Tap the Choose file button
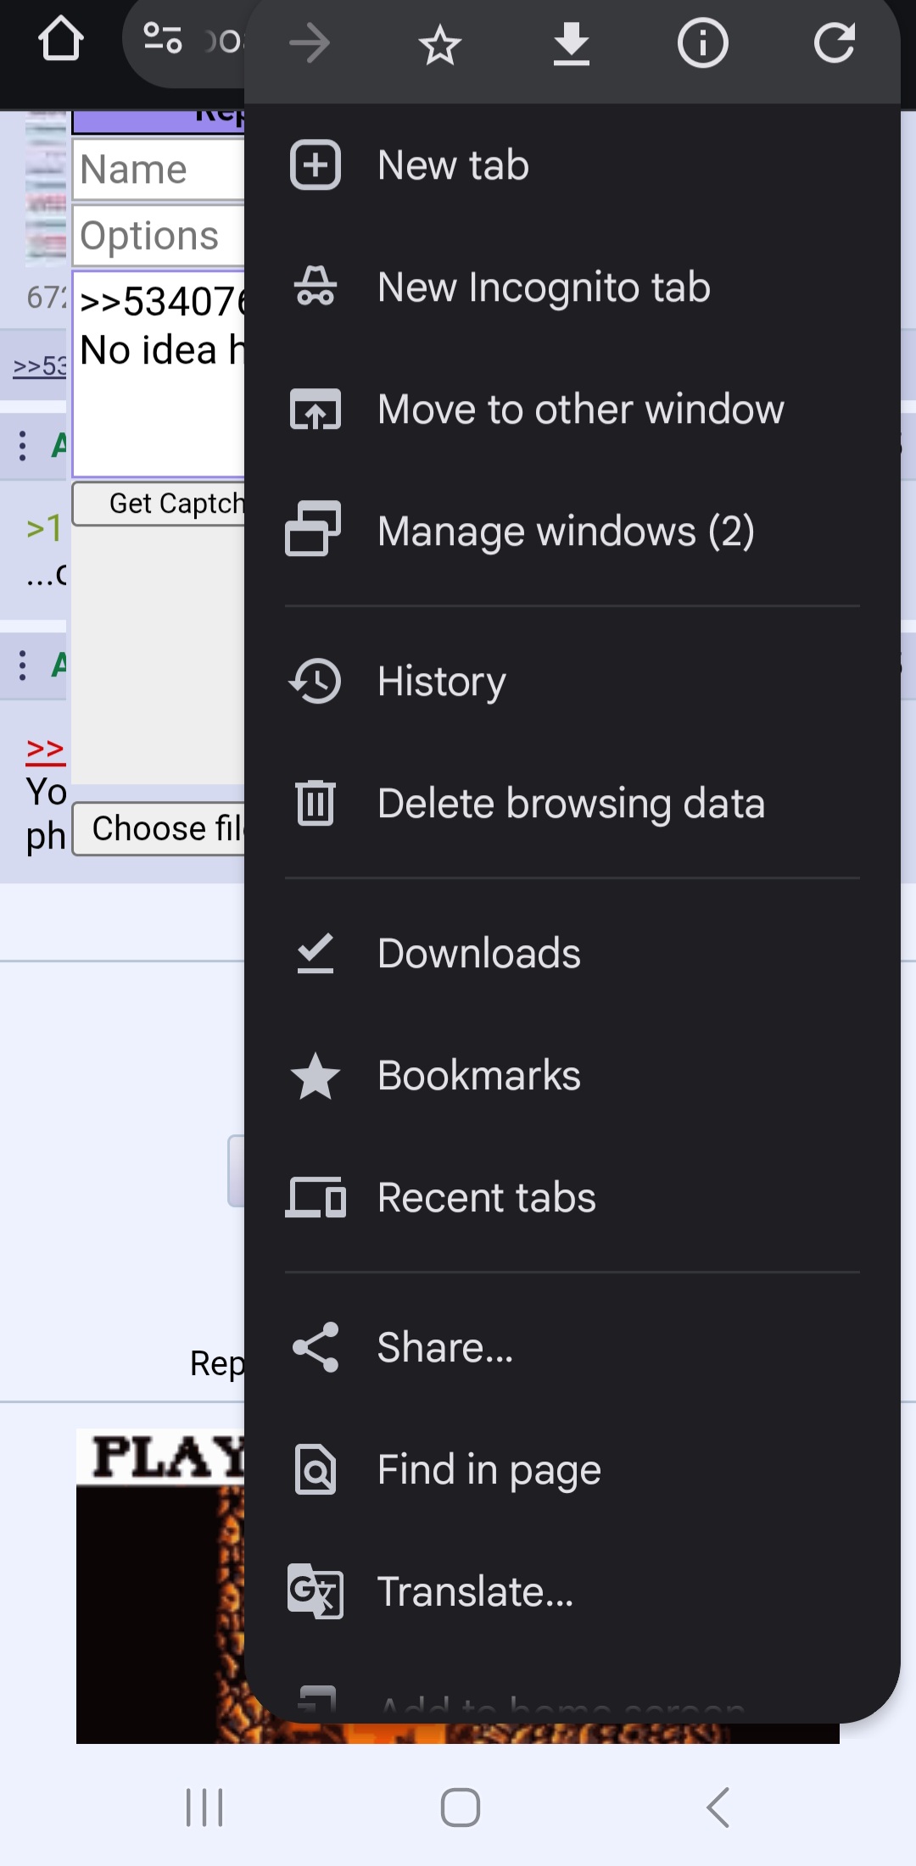916x1866 pixels. [x=159, y=828]
